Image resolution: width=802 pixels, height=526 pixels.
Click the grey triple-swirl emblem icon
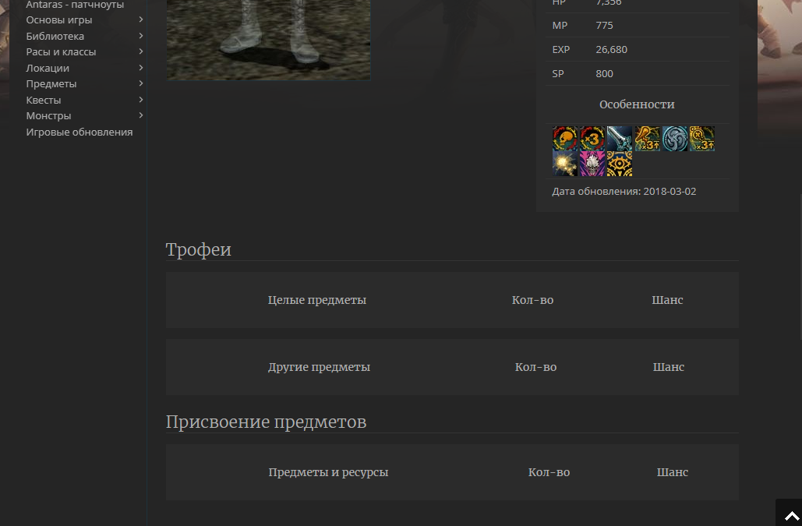[675, 139]
